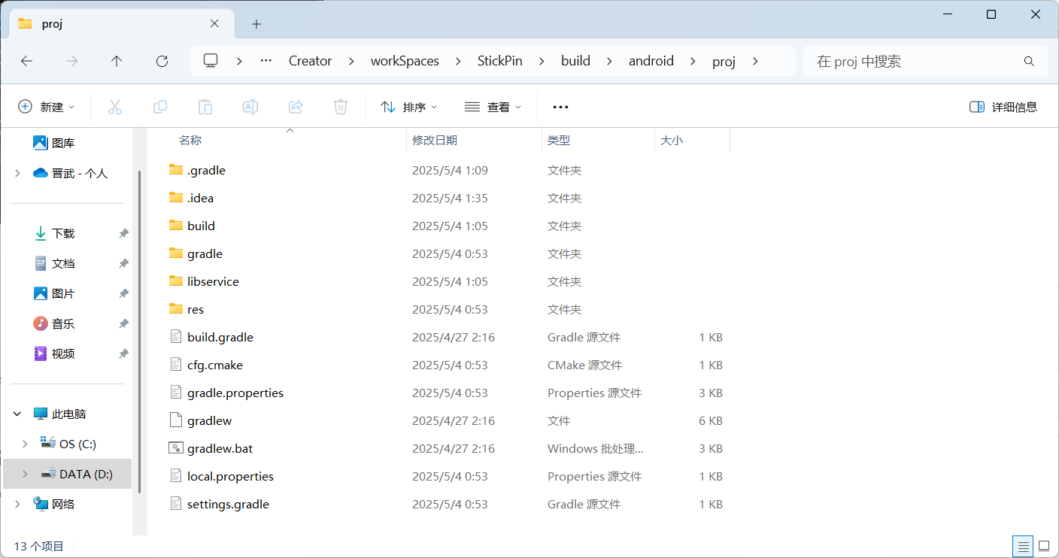1059x558 pixels.
Task: Click the Paste icon in the toolbar
Action: tap(205, 107)
